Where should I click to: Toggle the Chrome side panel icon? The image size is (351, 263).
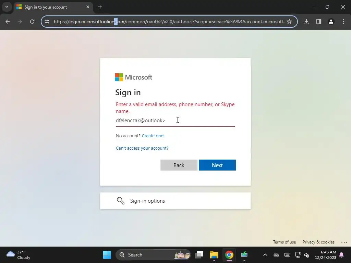click(x=319, y=22)
